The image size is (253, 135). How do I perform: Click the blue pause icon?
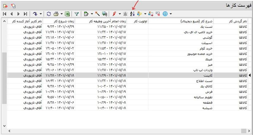(165, 14)
